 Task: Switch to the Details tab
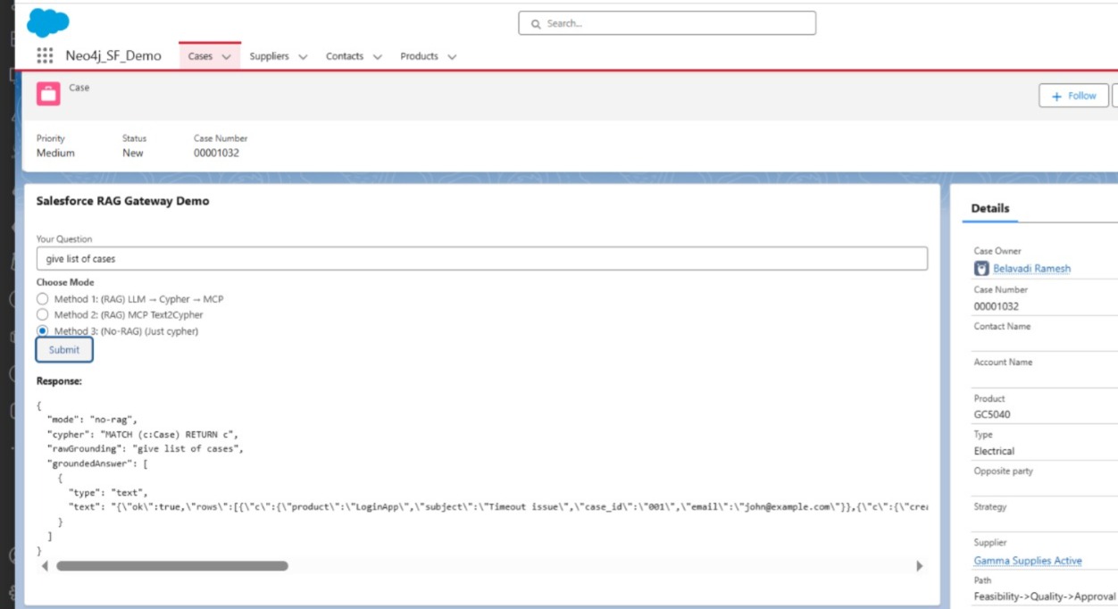pyautogui.click(x=990, y=208)
